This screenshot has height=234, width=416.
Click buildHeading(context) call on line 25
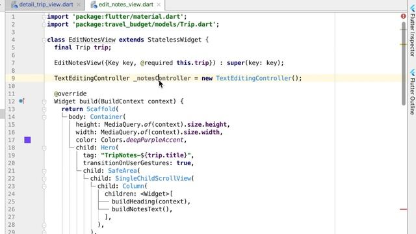point(149,201)
